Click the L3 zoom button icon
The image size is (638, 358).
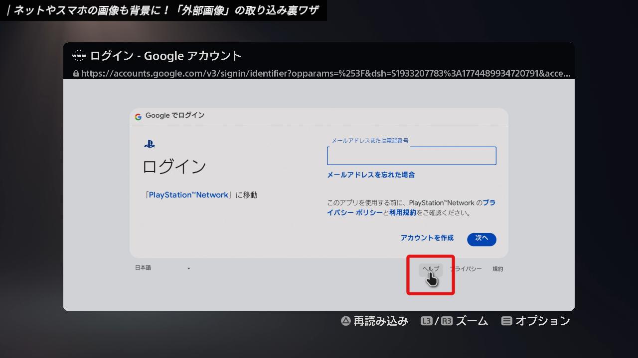[427, 321]
